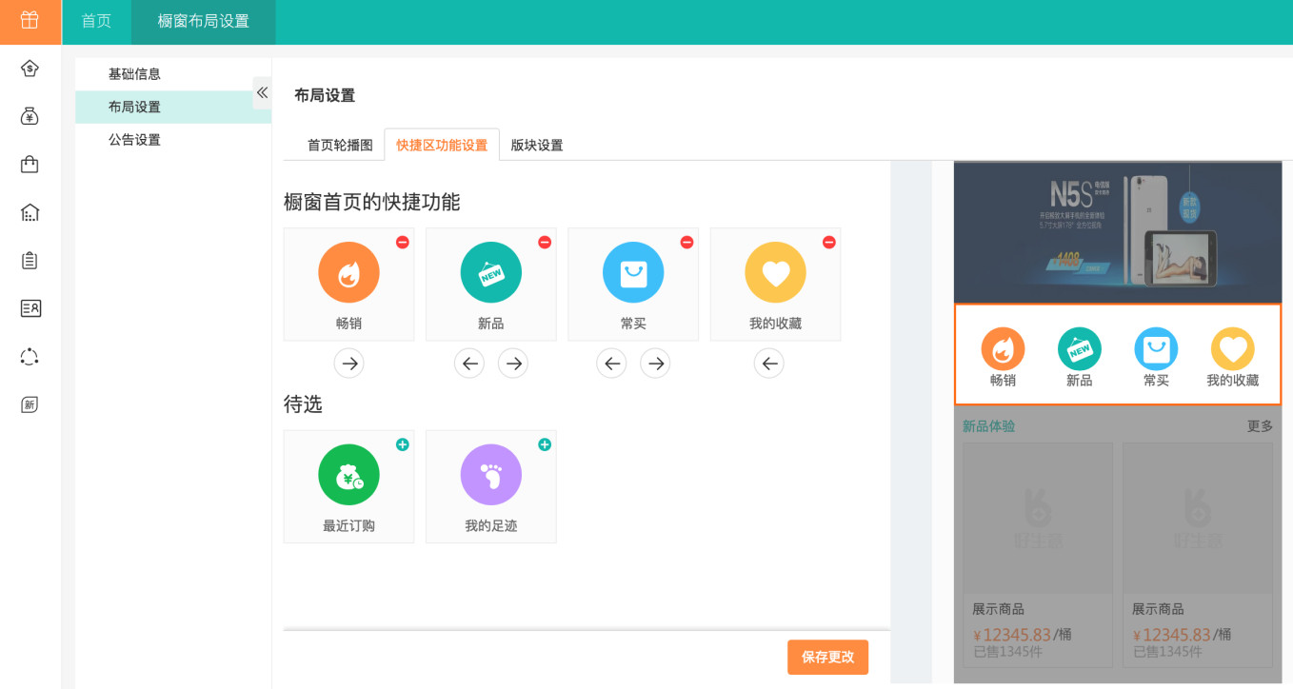Click 橱窗首页的快捷功能 heading
This screenshot has height=689, width=1293.
pyautogui.click(x=371, y=202)
